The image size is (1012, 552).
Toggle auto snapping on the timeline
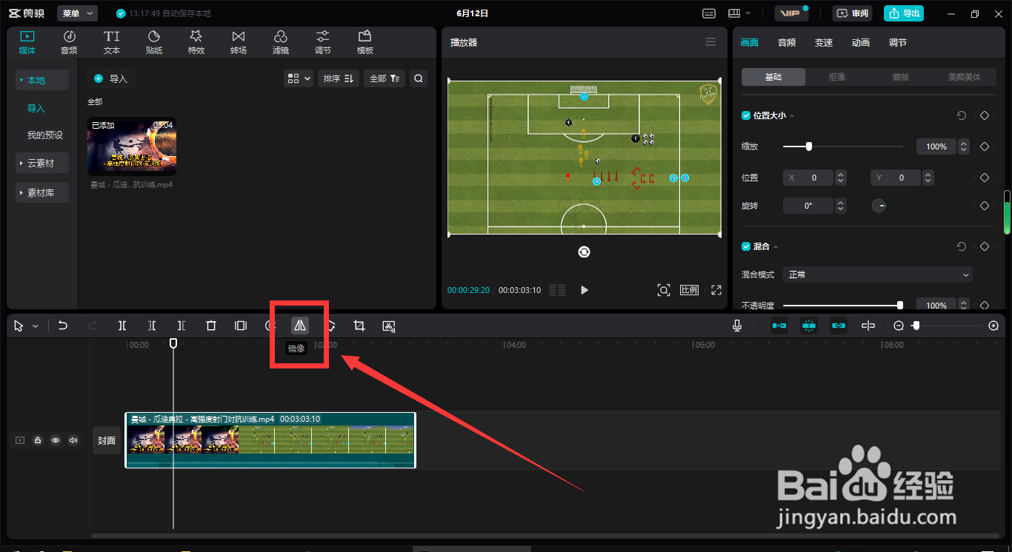pos(809,326)
